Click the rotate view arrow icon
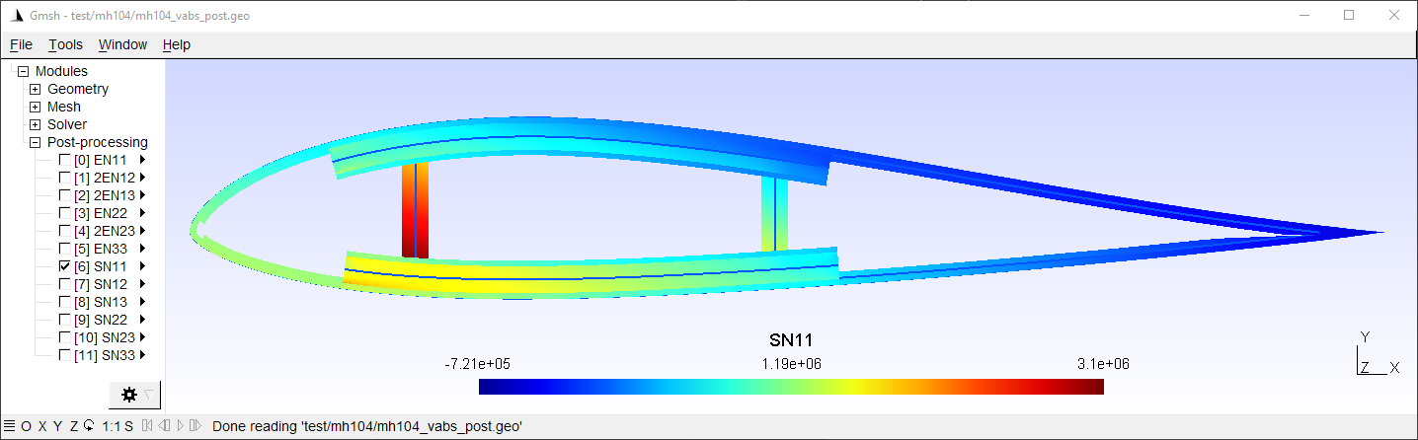The height and width of the screenshot is (440, 1418). point(89,426)
